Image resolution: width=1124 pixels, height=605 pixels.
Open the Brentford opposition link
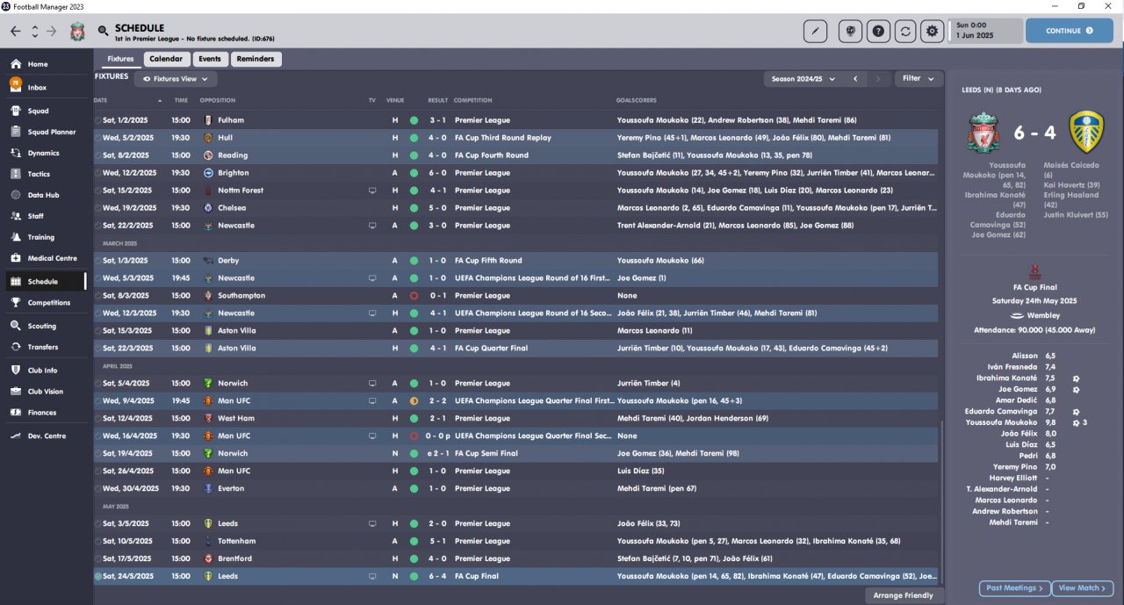[x=234, y=559]
